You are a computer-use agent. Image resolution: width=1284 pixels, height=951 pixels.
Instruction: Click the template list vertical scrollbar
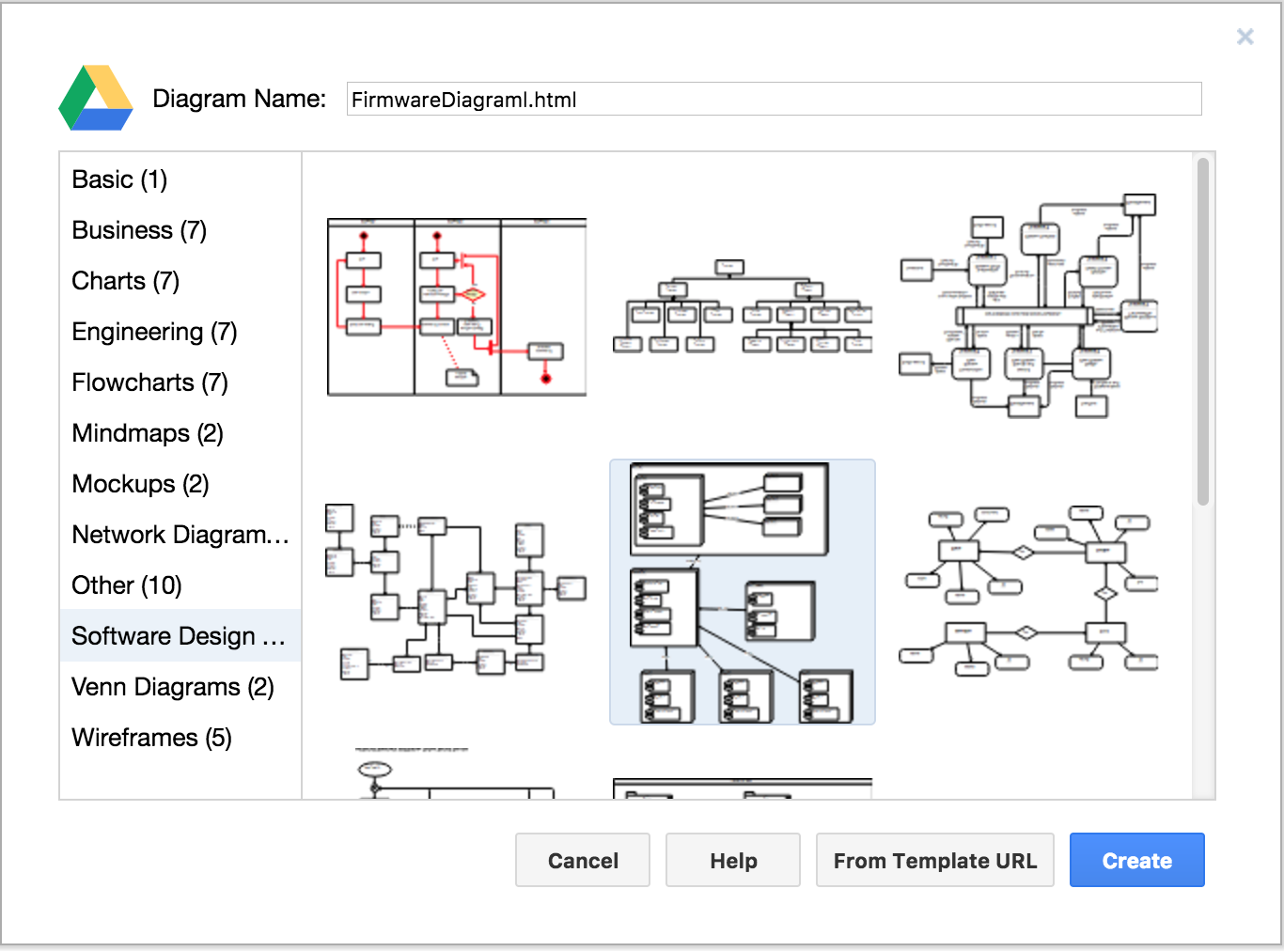tap(1202, 331)
